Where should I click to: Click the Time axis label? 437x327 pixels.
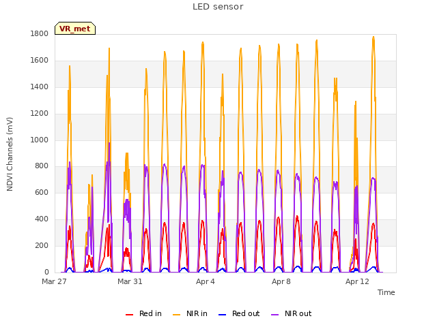click(386, 292)
